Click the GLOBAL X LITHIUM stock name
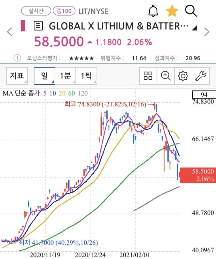The height and width of the screenshot is (259, 216). (118, 26)
